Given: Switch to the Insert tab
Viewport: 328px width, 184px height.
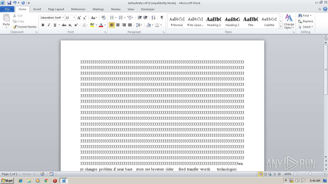Looking at the screenshot, I should pyautogui.click(x=37, y=9).
